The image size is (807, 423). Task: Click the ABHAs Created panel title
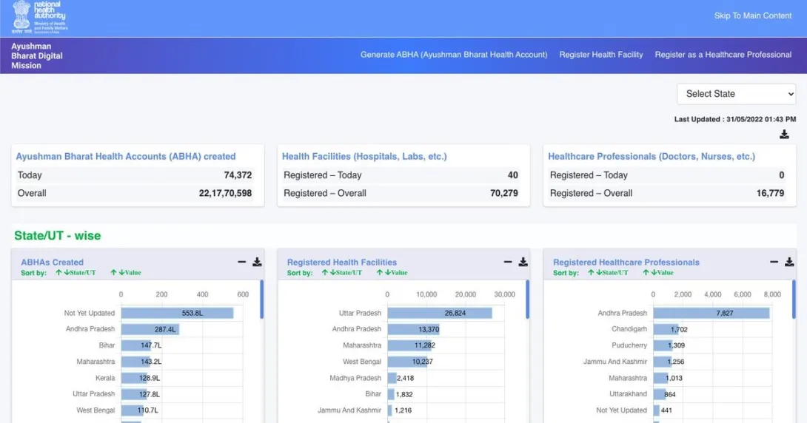(52, 262)
